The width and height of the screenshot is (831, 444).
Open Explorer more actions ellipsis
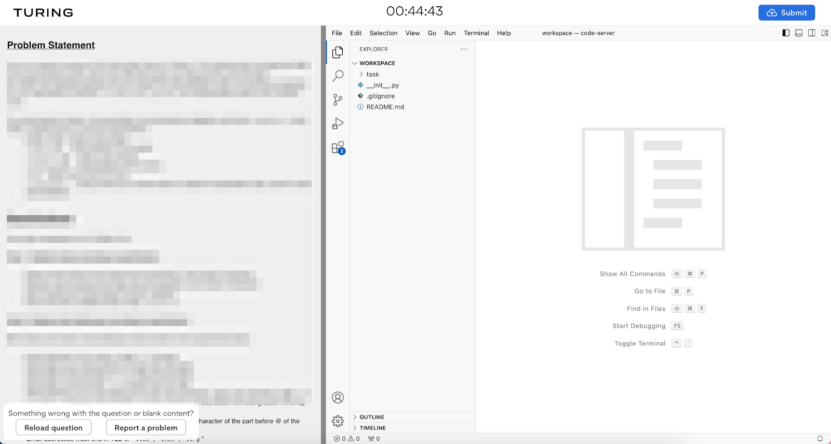click(464, 49)
